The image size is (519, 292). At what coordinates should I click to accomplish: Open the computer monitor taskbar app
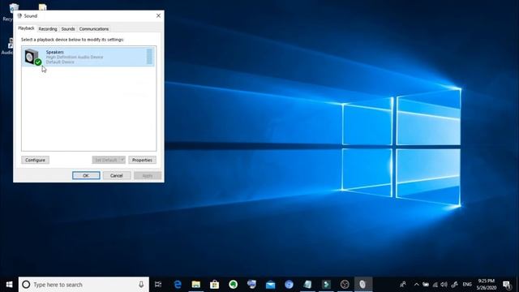(x=251, y=285)
